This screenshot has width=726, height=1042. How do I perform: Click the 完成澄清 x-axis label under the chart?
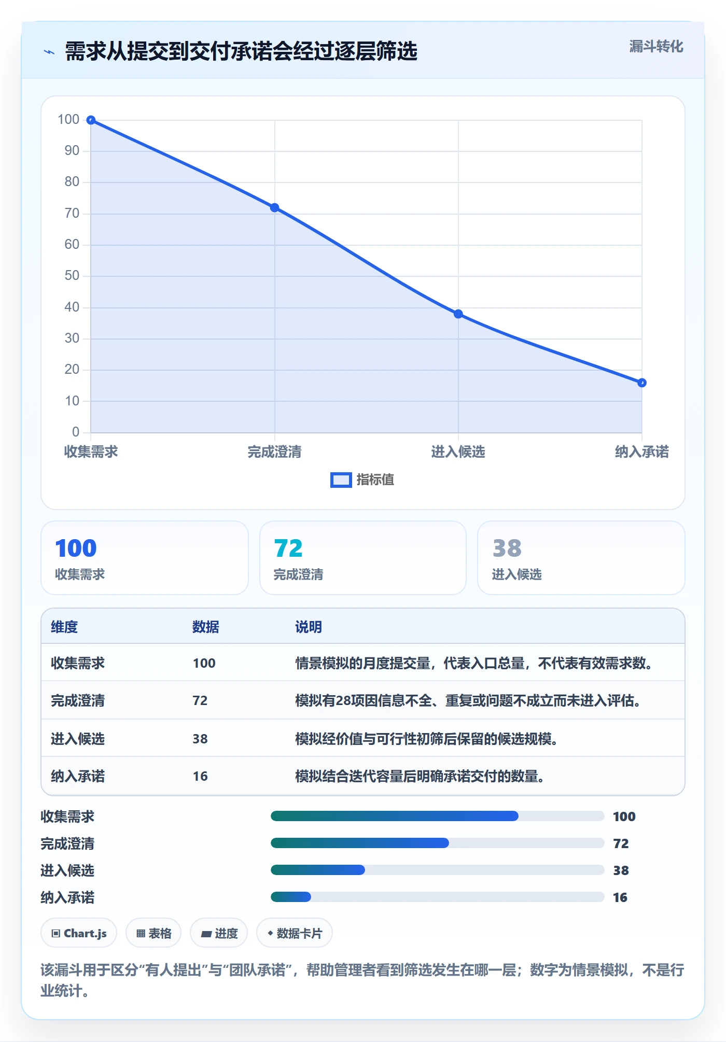pos(275,452)
